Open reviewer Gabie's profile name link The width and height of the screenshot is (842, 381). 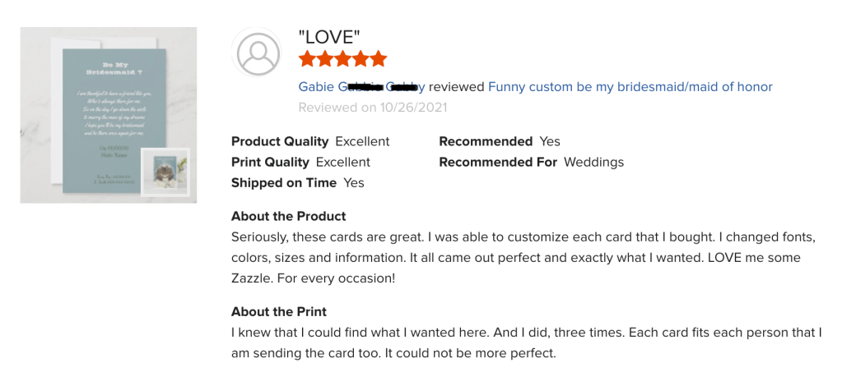click(361, 87)
